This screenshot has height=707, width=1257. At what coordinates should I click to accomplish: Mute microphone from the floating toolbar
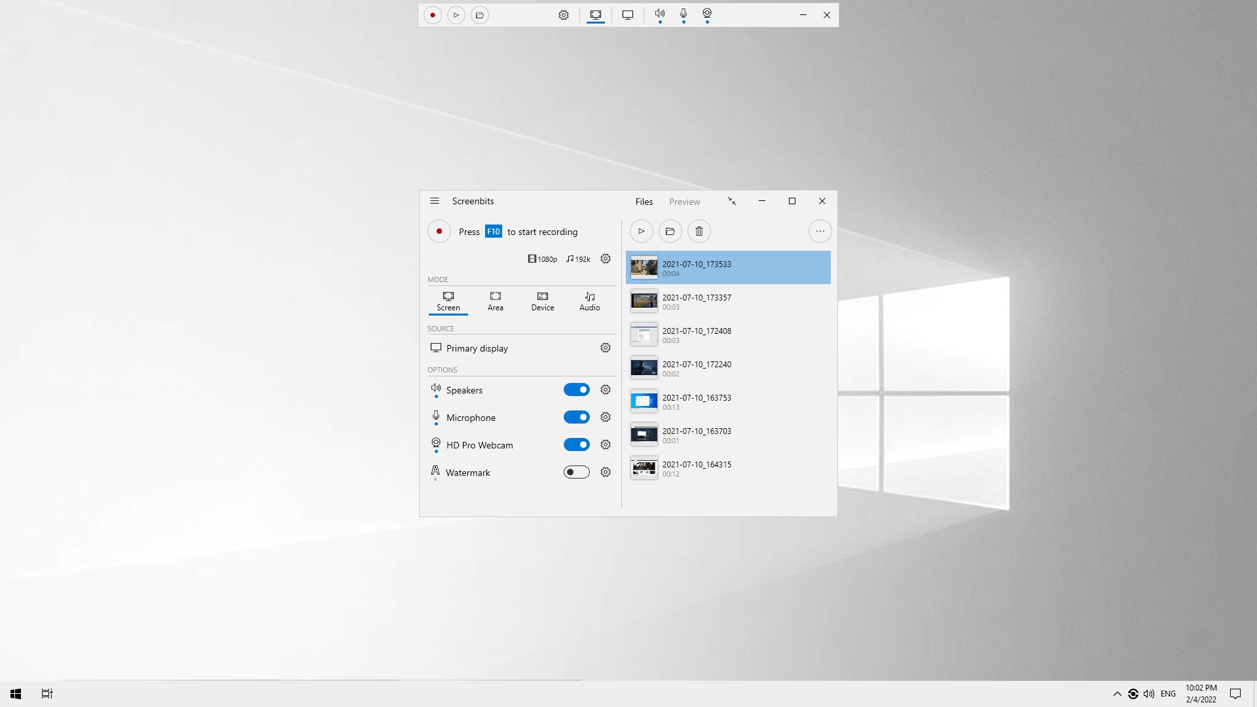[683, 14]
